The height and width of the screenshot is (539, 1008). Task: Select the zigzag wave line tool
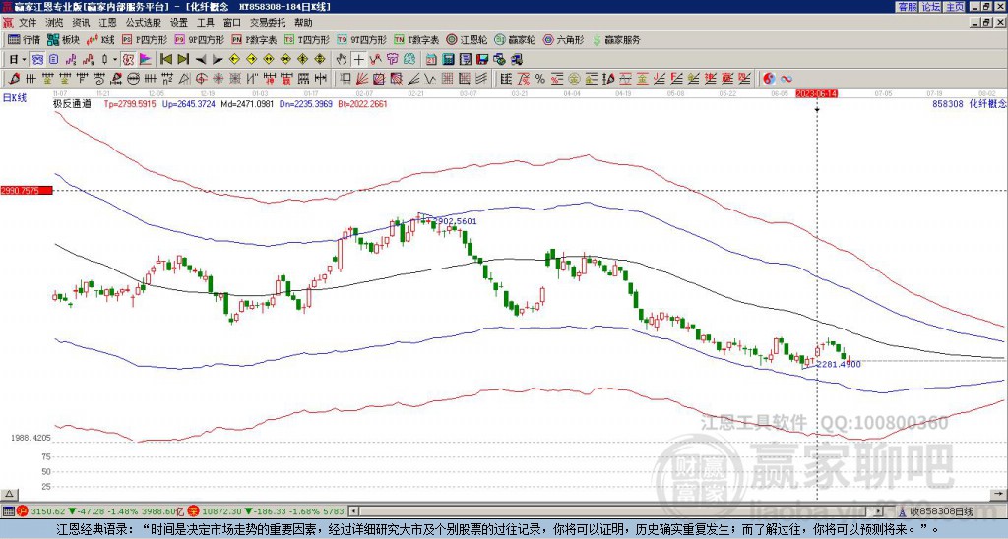click(429, 79)
